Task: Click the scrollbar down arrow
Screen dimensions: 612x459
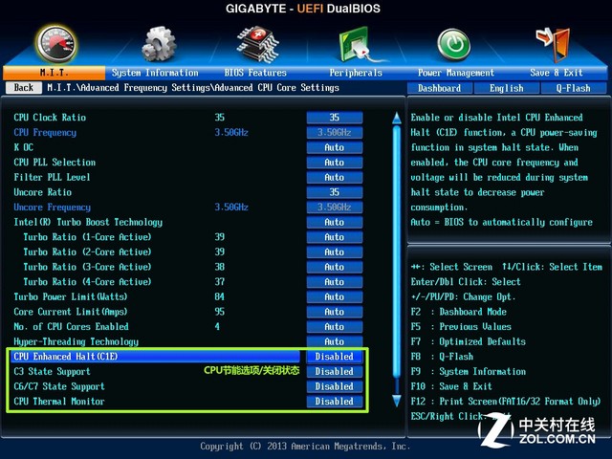Action: tap(397, 401)
